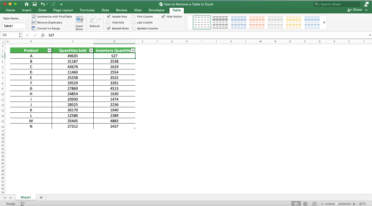Select the Sheet1 tab

pos(26,197)
